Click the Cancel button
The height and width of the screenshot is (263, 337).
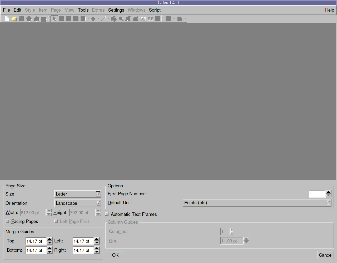click(x=325, y=255)
